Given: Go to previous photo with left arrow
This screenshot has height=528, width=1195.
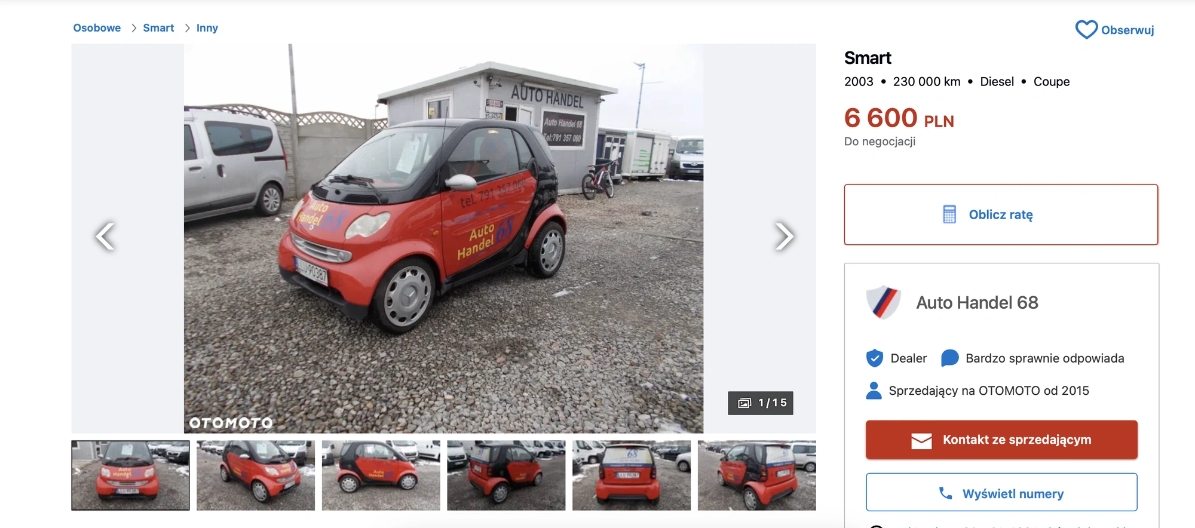Looking at the screenshot, I should pos(105,236).
